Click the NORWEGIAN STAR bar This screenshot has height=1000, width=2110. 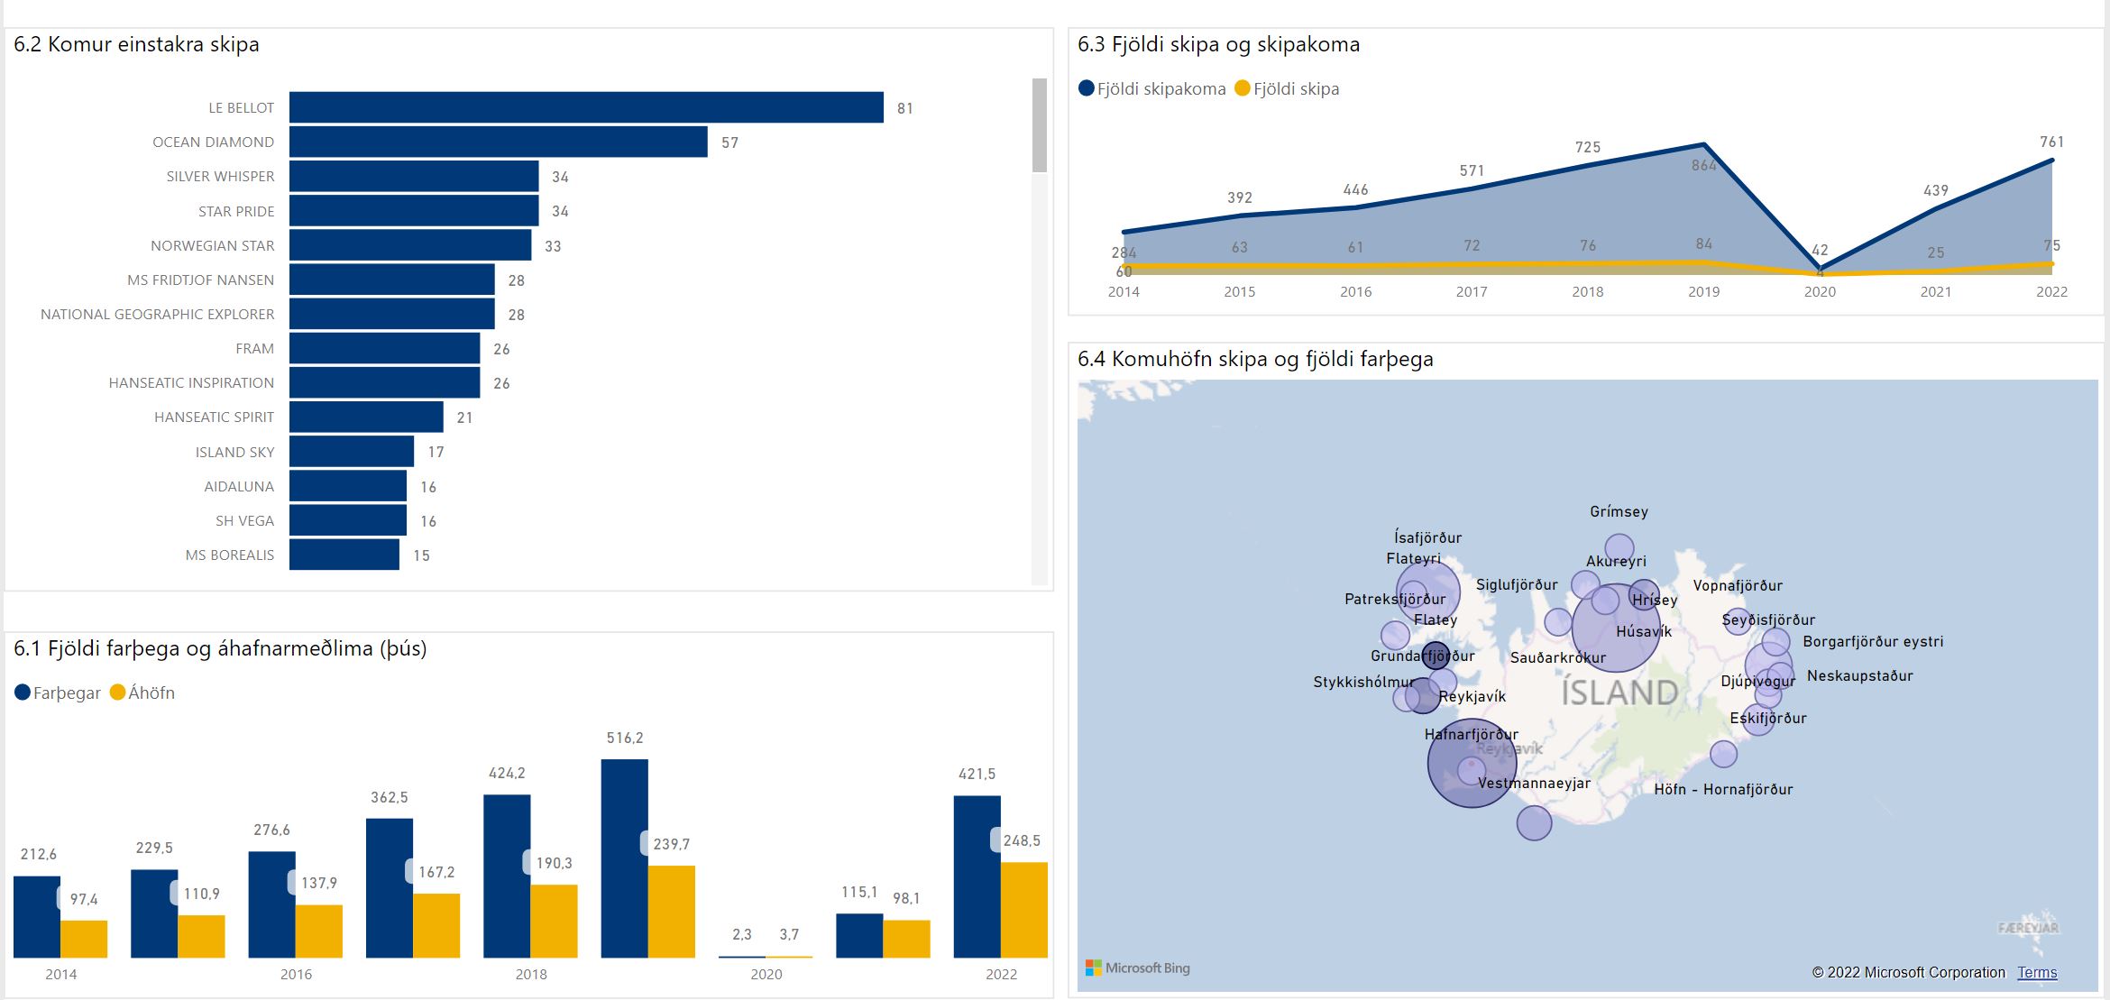tap(410, 245)
